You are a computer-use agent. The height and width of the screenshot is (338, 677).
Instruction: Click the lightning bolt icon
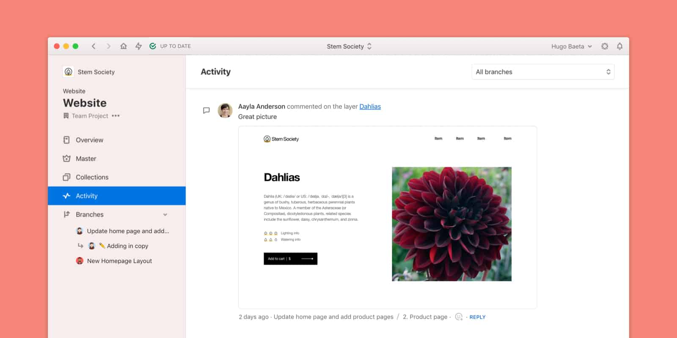[x=138, y=46]
